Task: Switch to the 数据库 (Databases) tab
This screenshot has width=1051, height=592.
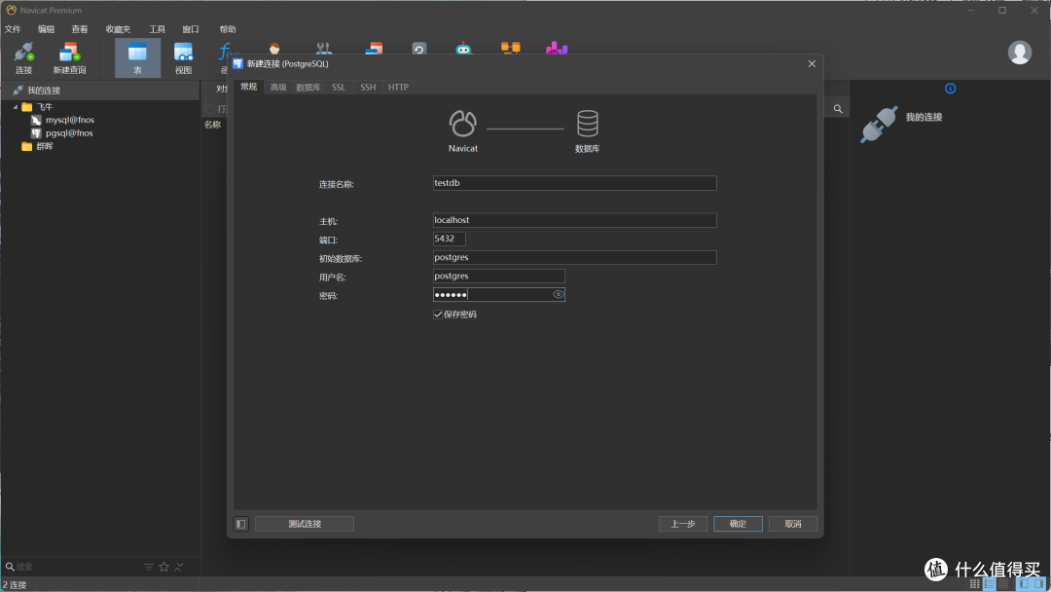Action: point(308,88)
